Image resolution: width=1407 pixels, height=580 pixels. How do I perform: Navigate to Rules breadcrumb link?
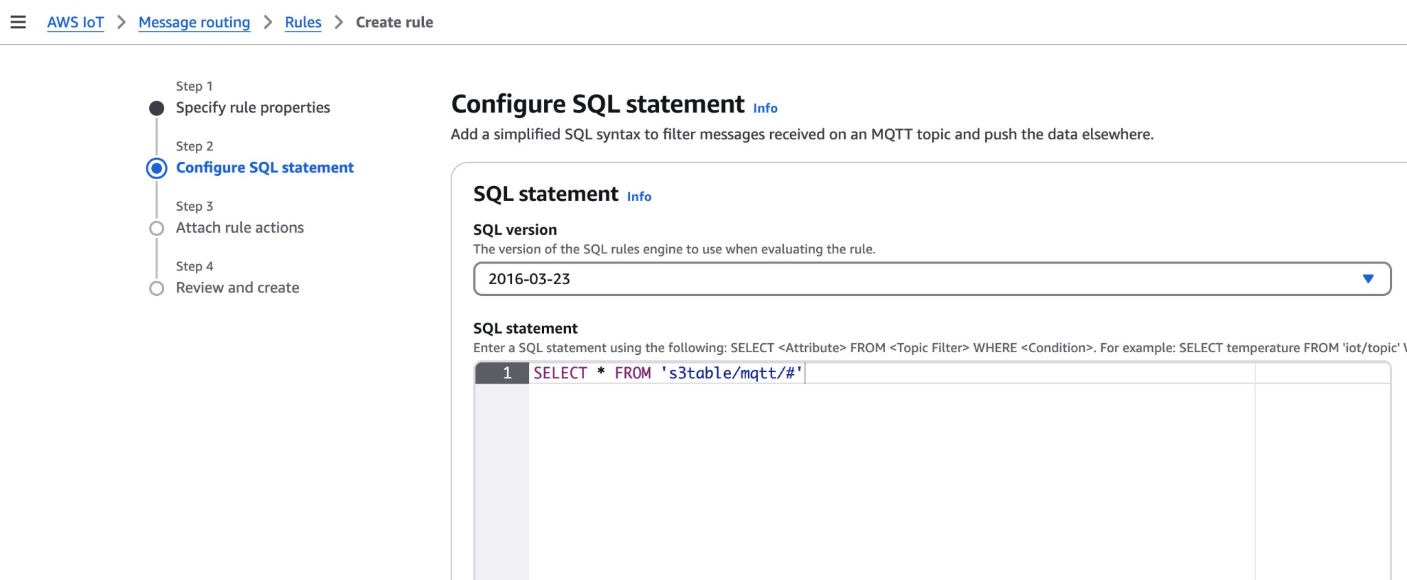[303, 22]
